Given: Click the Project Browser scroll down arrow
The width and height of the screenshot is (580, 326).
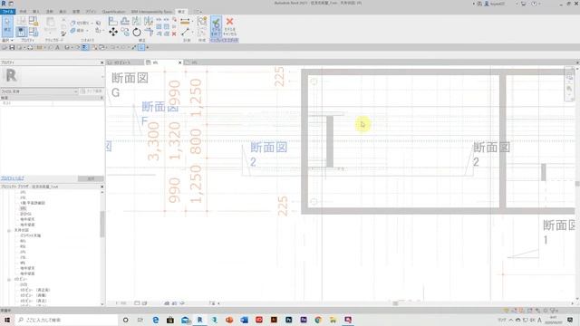Looking at the screenshot, I should point(102,304).
